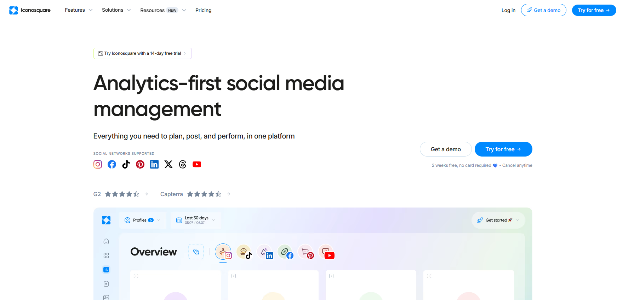Click the X icon under supported networks

point(169,164)
